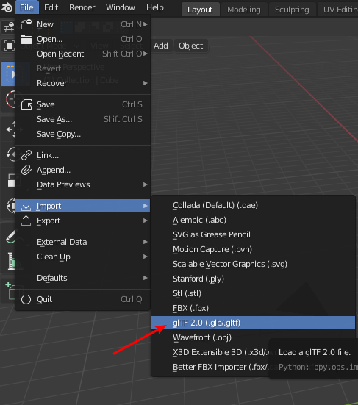
Task: Choose Link... menu entry
Action: tap(82, 155)
